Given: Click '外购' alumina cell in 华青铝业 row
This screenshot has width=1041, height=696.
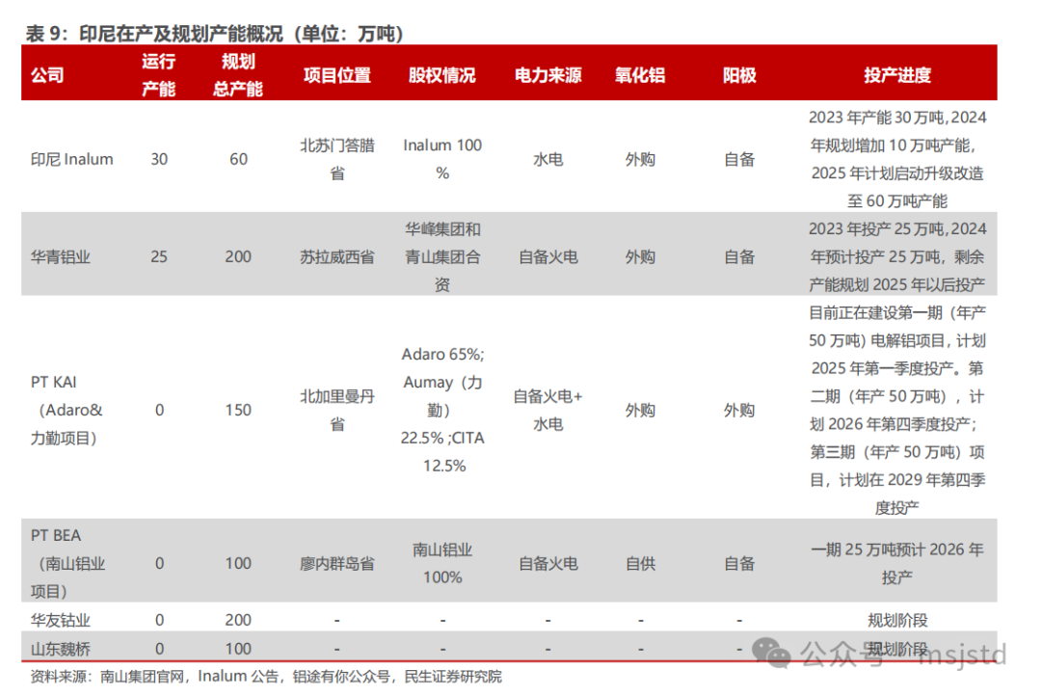Looking at the screenshot, I should click(x=640, y=257).
